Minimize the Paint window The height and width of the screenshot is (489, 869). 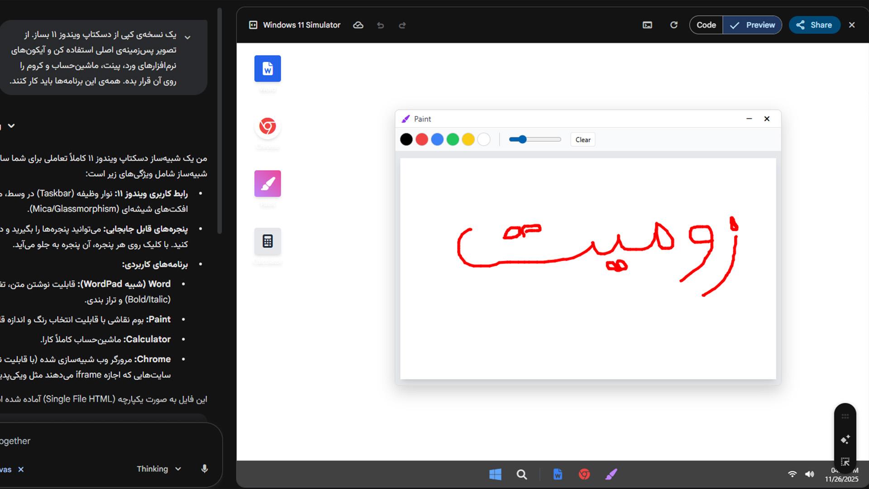tap(749, 119)
